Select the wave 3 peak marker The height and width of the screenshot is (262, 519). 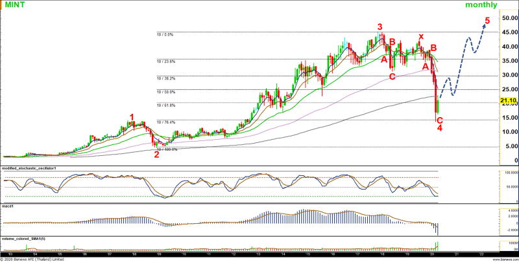click(380, 27)
